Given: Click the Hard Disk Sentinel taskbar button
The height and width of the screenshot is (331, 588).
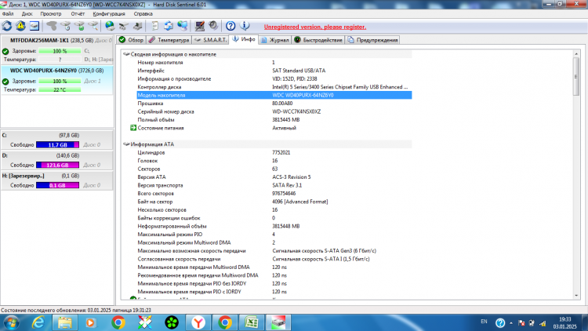Looking at the screenshot, I should coord(278,322).
